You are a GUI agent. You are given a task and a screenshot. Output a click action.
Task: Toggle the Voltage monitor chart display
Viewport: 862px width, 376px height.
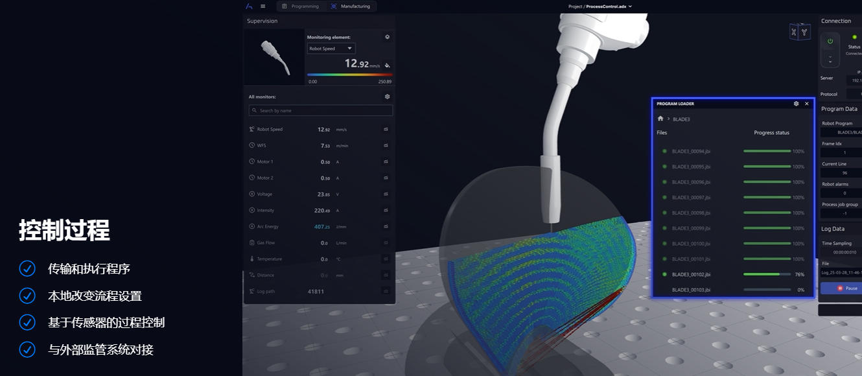[386, 193]
